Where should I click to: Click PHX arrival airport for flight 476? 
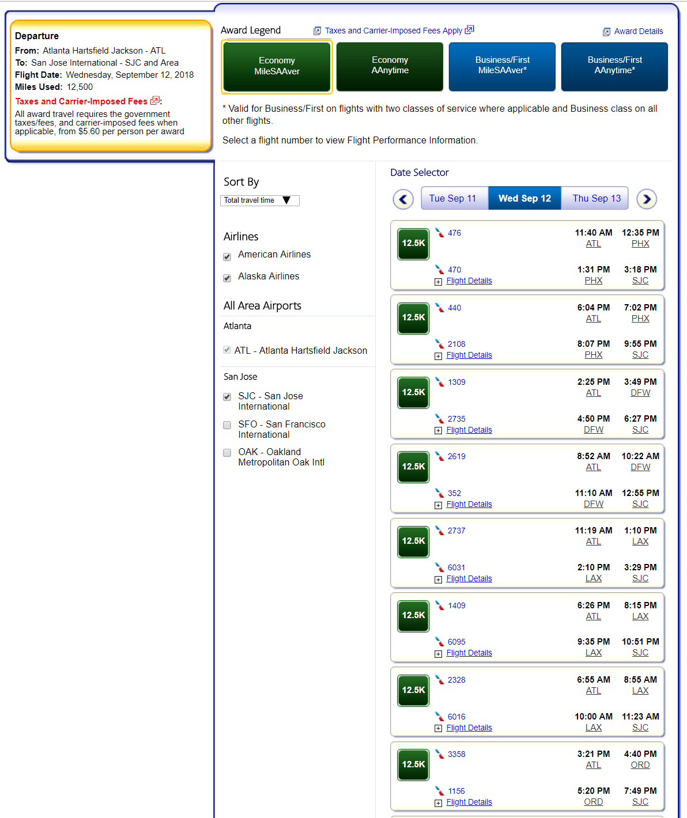pyautogui.click(x=640, y=244)
